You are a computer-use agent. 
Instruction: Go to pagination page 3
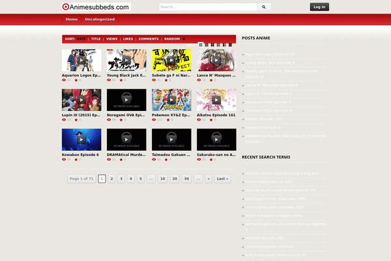tap(121, 179)
